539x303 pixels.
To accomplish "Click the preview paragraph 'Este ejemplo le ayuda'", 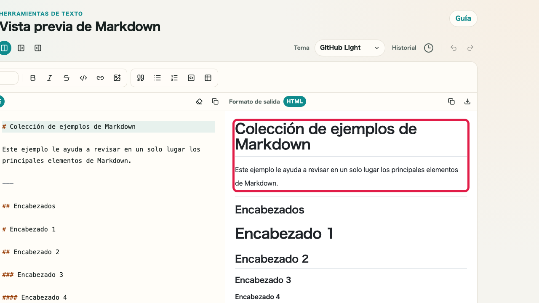I will pos(347,176).
